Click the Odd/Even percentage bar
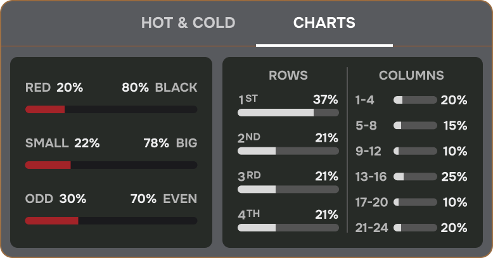Viewport: 493px width, 258px height. coord(112,221)
